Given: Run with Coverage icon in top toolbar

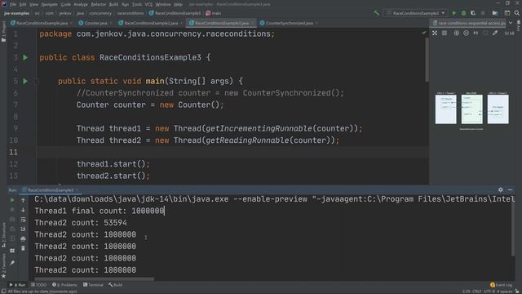Looking at the screenshot, I should coord(473,13).
